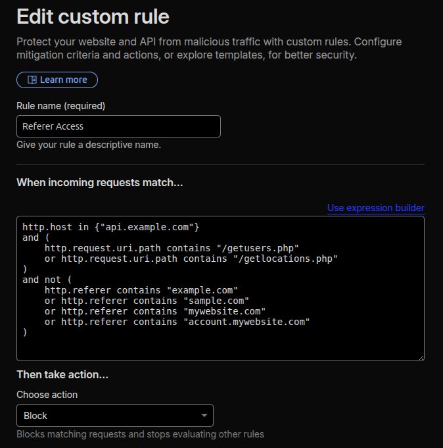
Task: Grab the expression editor resize handle
Action: click(421, 357)
